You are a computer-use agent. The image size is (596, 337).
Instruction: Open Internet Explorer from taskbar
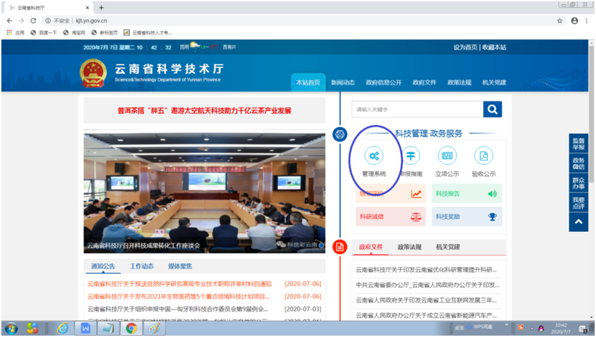click(x=62, y=328)
